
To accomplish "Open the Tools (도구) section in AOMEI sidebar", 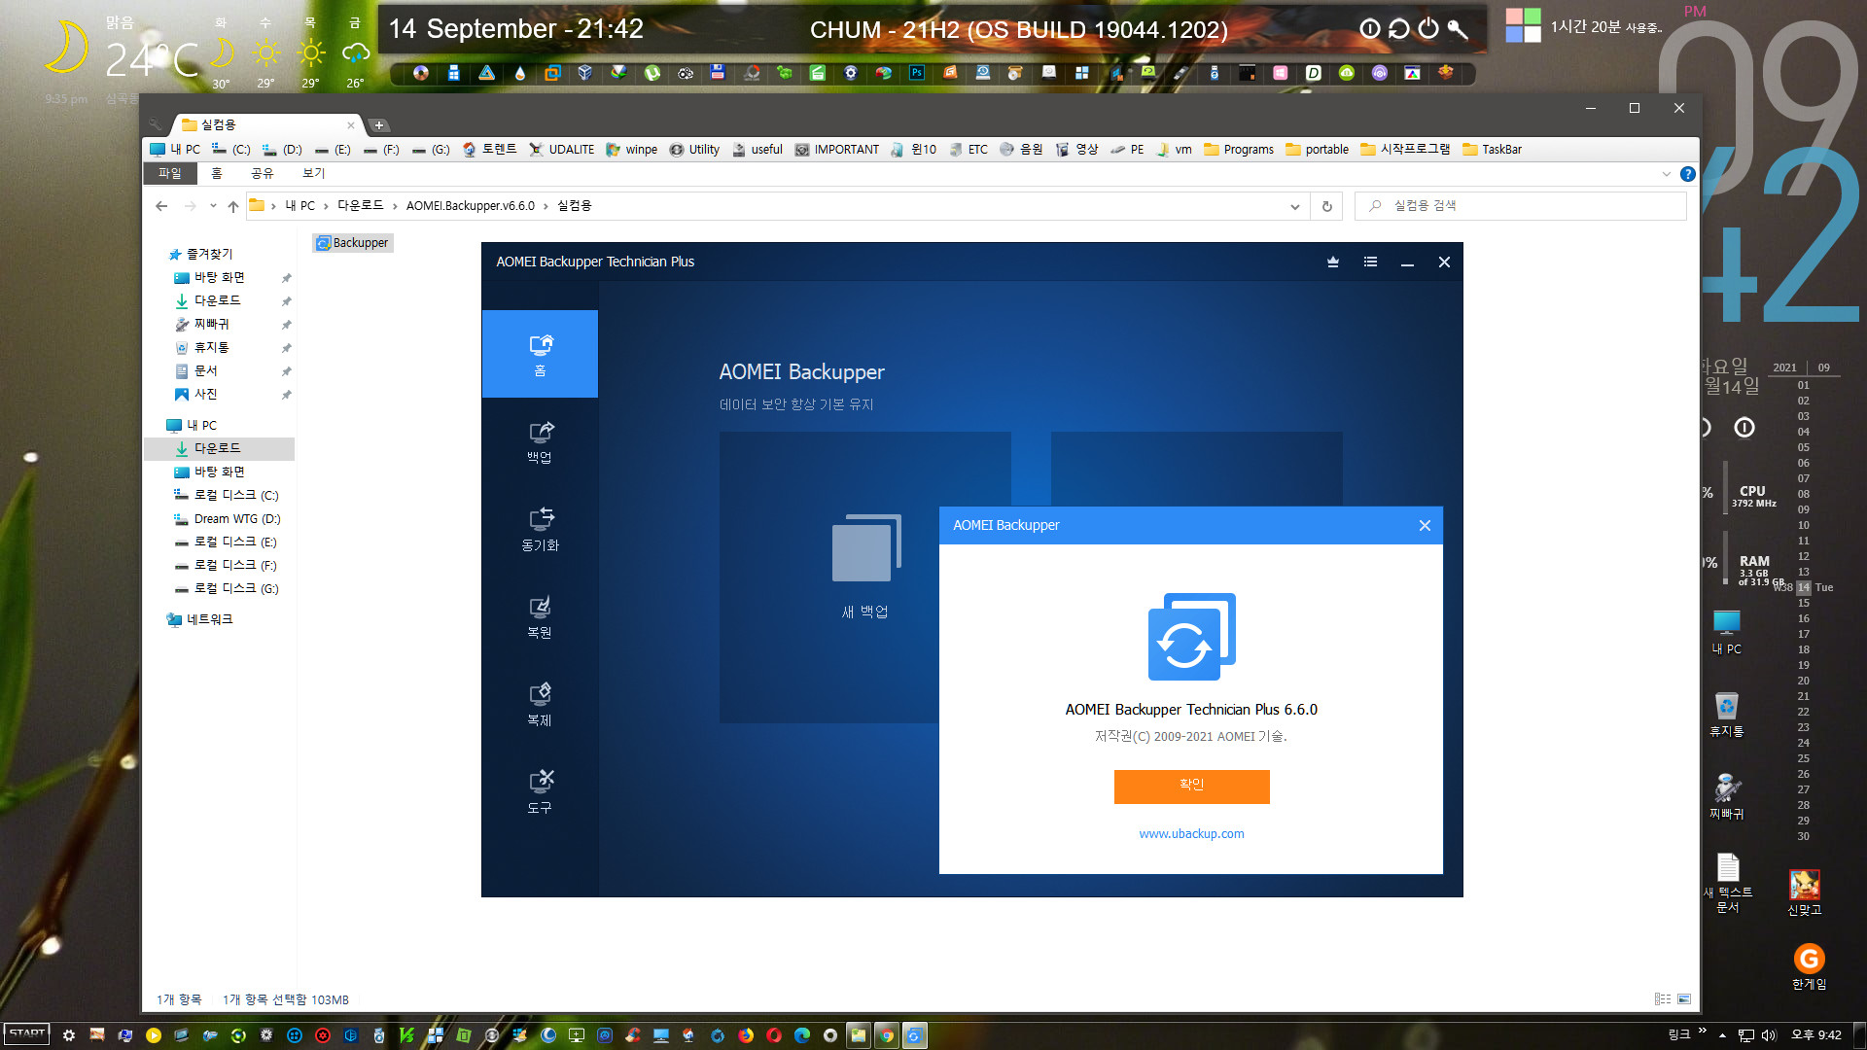I will pos(540,792).
